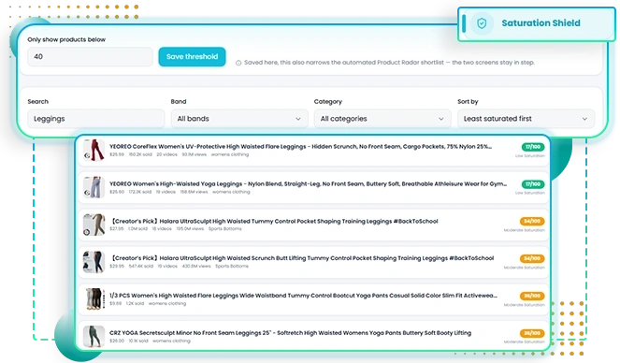Open the CRZ YOGA Secretsculpt leggings title
Viewport: 620px width, 363px height.
(290, 333)
